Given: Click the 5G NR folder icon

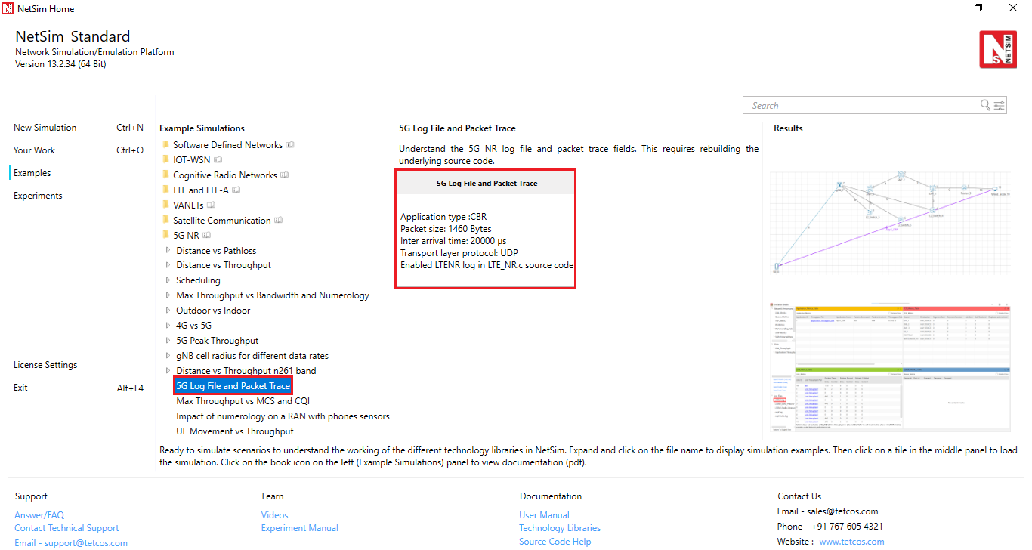Looking at the screenshot, I should click(165, 235).
